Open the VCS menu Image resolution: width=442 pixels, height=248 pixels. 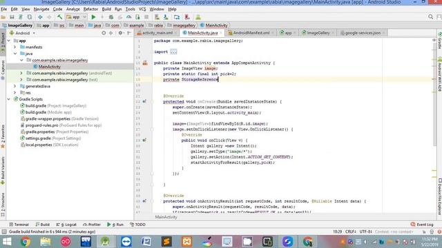pos(142,9)
